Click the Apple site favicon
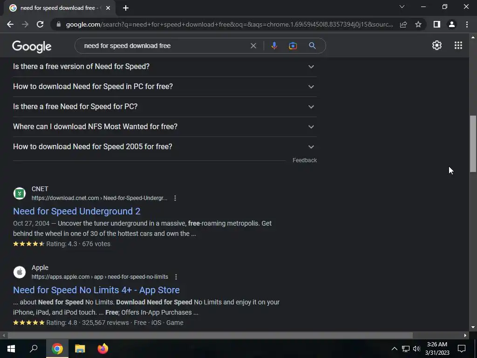This screenshot has height=358, width=477. 20,272
